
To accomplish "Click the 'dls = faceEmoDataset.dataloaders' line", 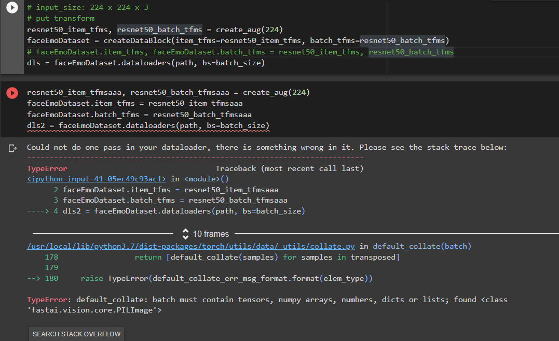I will pos(145,63).
